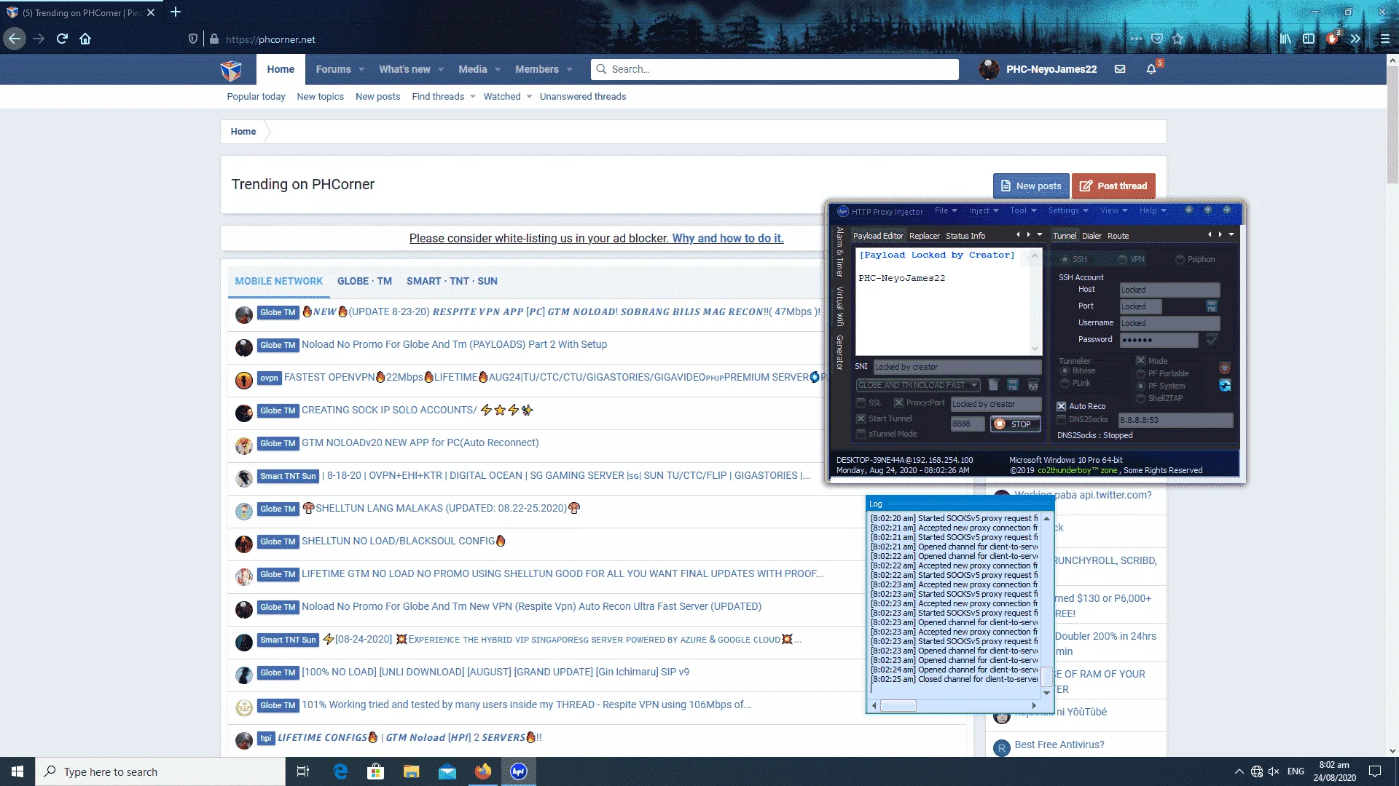
Task: Open Task View from the taskbar
Action: pos(303,771)
